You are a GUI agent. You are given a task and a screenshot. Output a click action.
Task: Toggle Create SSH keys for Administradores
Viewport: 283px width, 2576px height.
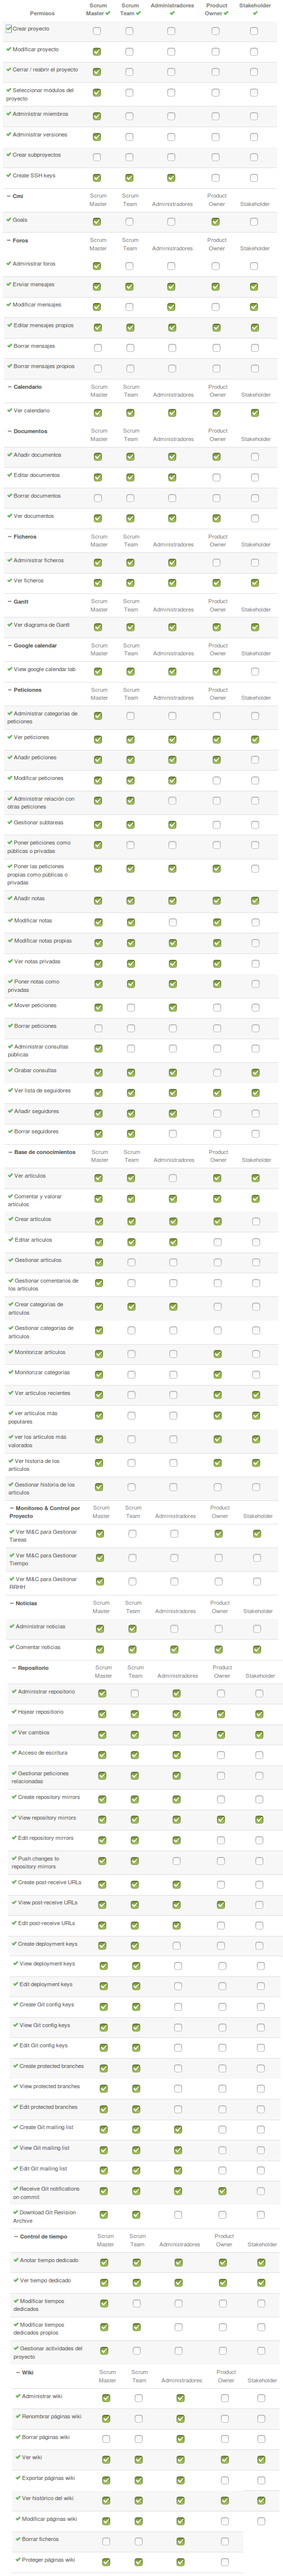click(x=171, y=178)
